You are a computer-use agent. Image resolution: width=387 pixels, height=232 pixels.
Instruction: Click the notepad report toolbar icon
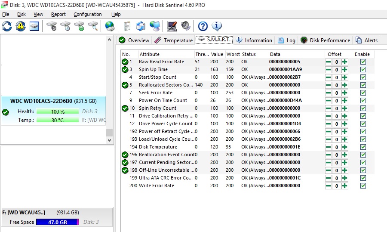pyautogui.click(x=127, y=26)
